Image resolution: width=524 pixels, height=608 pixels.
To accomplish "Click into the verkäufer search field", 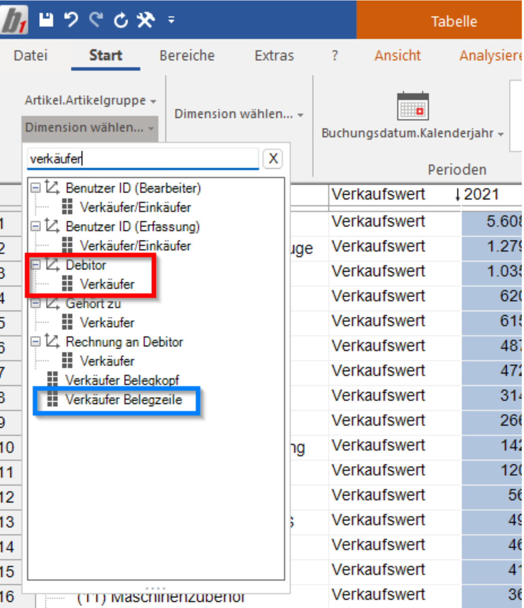I will [x=143, y=159].
